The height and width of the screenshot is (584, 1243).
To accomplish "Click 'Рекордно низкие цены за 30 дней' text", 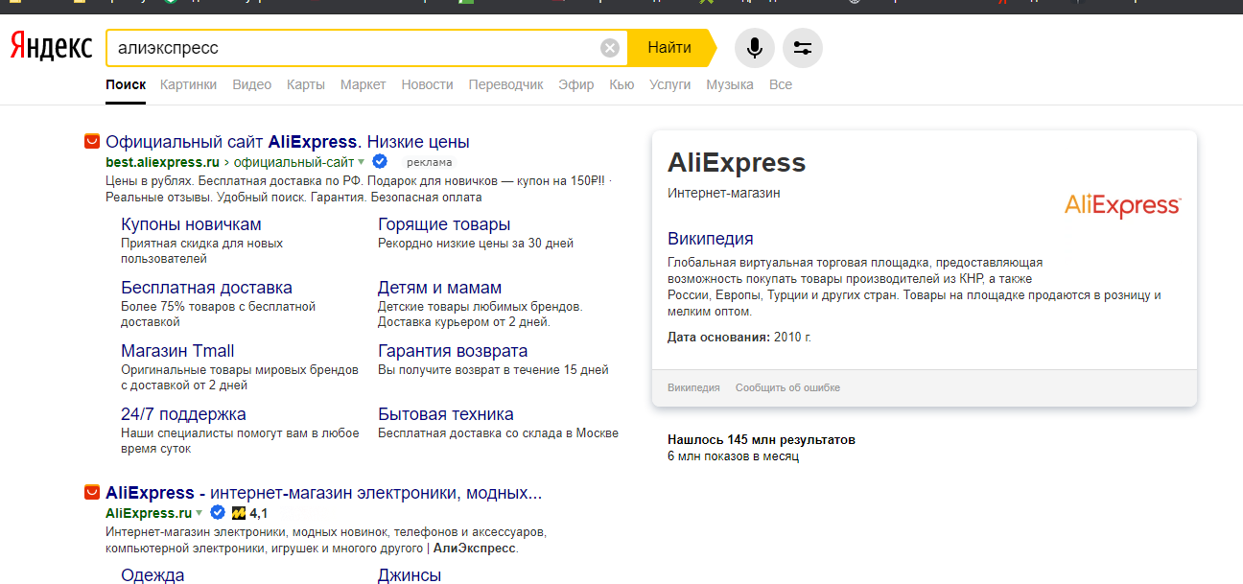I will click(476, 244).
